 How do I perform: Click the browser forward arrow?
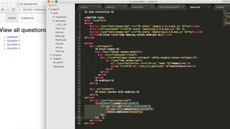[8, 10]
